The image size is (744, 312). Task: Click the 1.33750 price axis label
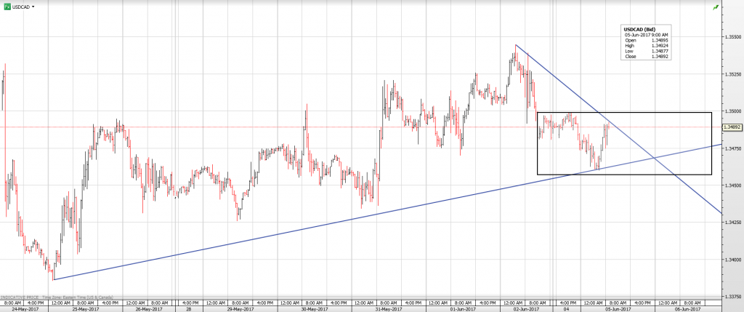(732, 297)
